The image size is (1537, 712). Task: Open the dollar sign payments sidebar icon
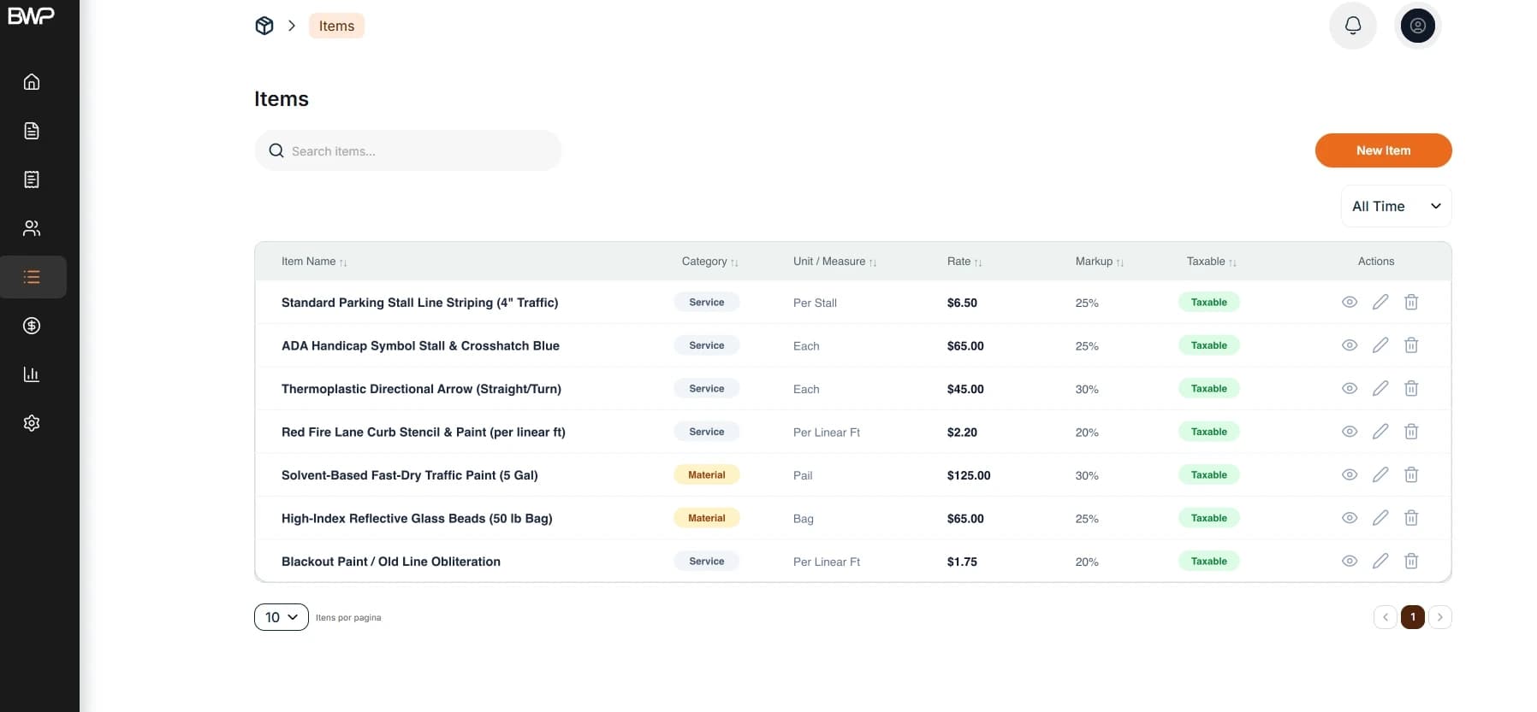(32, 326)
